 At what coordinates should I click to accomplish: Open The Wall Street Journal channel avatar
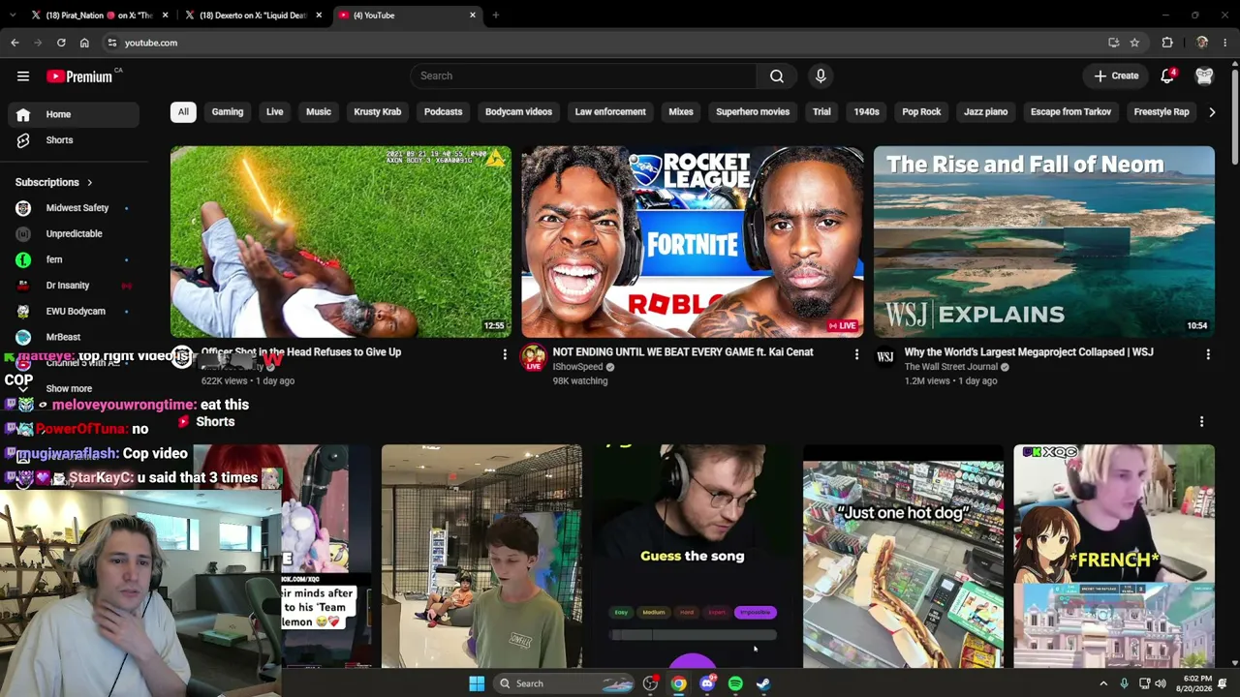tap(884, 357)
